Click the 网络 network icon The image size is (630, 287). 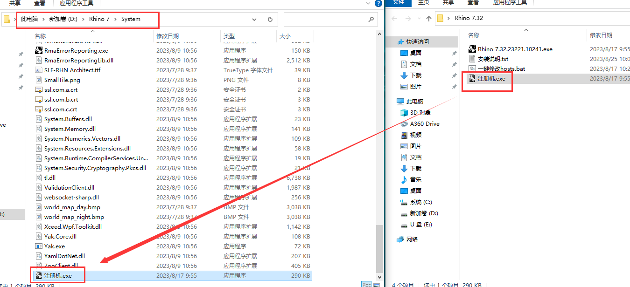400,239
